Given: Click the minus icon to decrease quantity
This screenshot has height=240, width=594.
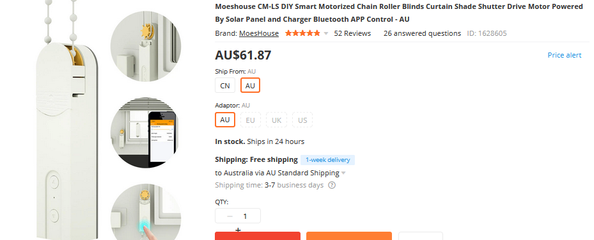Looking at the screenshot, I should point(230,216).
